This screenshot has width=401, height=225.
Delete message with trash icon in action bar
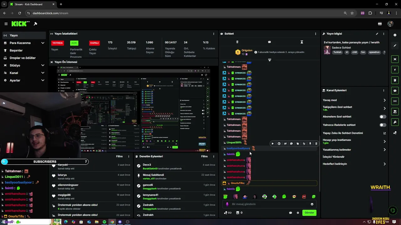point(316,144)
